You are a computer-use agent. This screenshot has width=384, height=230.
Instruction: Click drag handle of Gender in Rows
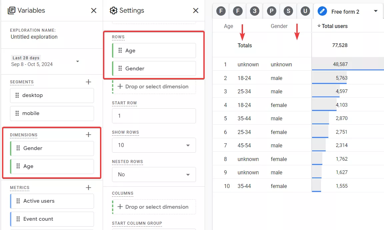pos(120,68)
